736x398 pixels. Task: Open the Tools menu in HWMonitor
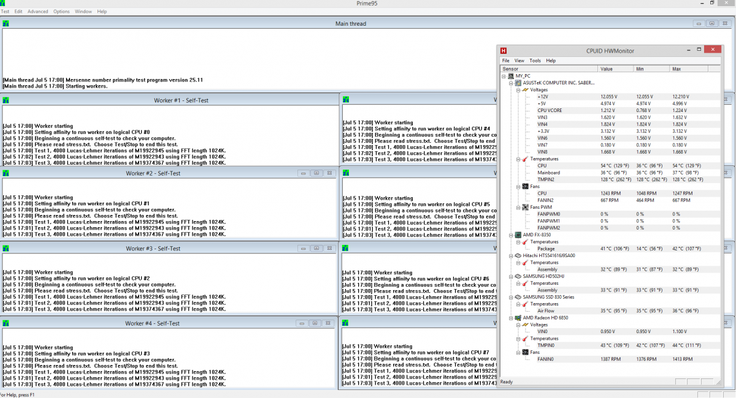click(x=535, y=61)
